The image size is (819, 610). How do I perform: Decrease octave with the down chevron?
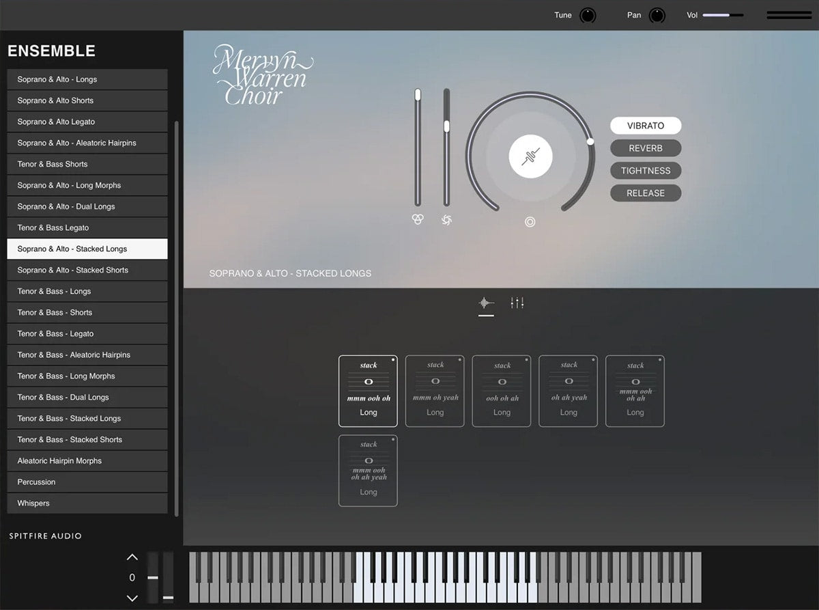[x=132, y=598]
